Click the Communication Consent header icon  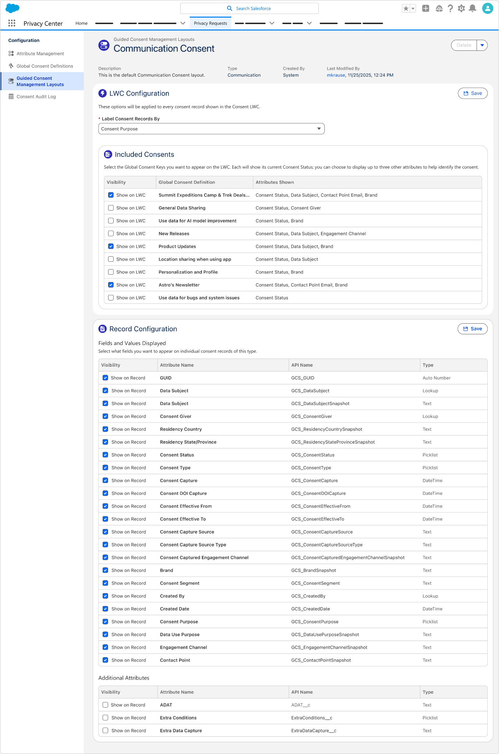[x=104, y=45]
